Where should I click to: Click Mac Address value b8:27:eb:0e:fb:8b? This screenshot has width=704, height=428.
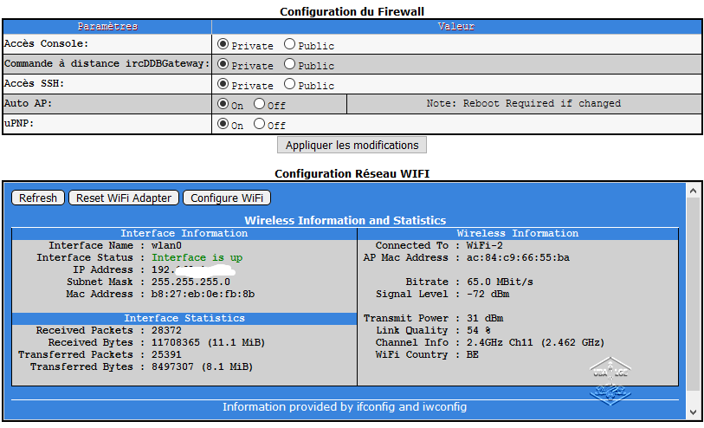[x=203, y=295]
